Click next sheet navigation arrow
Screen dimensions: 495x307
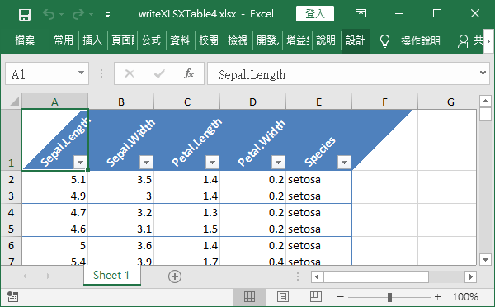pyautogui.click(x=48, y=276)
